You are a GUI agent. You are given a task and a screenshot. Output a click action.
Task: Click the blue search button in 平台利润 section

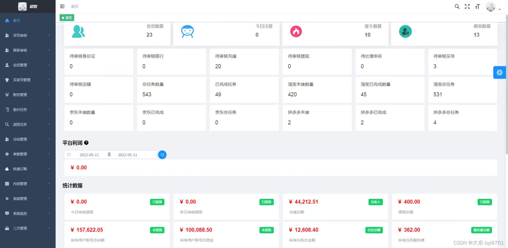pyautogui.click(x=162, y=154)
